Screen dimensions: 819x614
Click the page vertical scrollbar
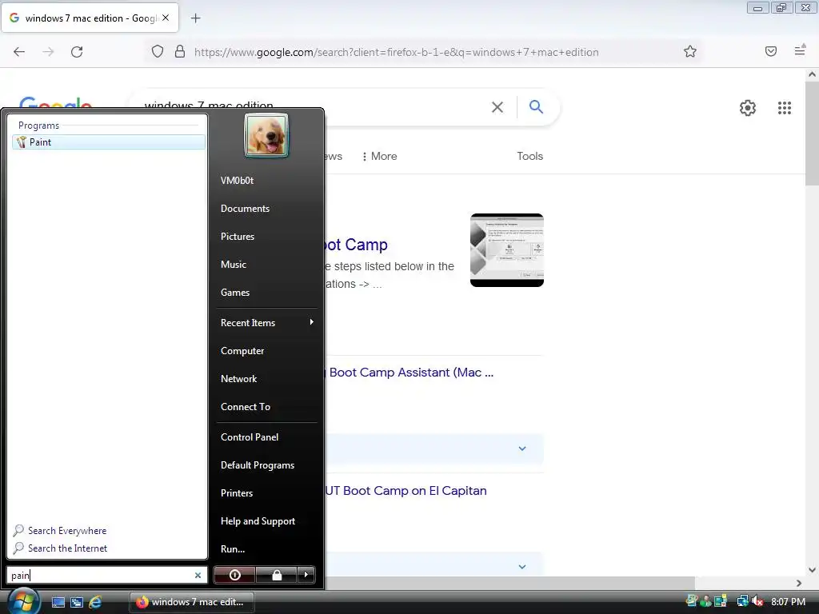point(813,134)
